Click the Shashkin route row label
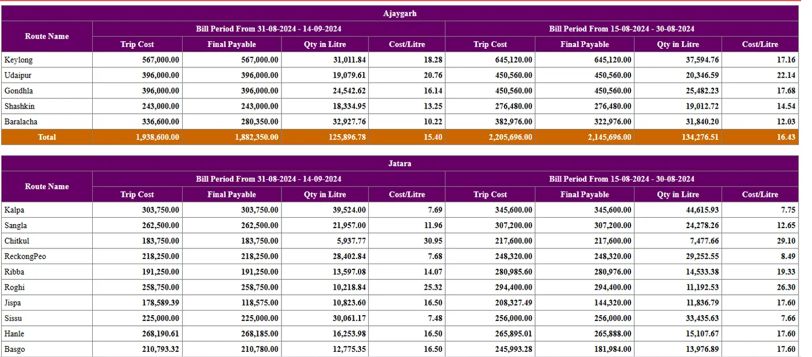 coord(19,106)
